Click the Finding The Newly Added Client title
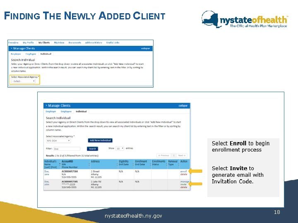The height and width of the screenshot is (223, 298). point(84,16)
